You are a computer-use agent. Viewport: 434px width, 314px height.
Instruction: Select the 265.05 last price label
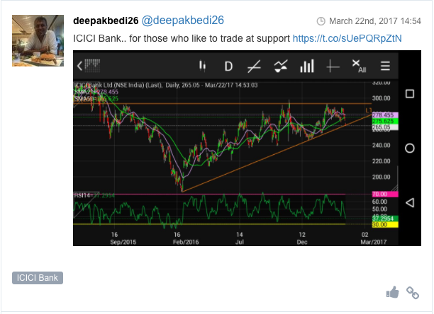pos(385,127)
